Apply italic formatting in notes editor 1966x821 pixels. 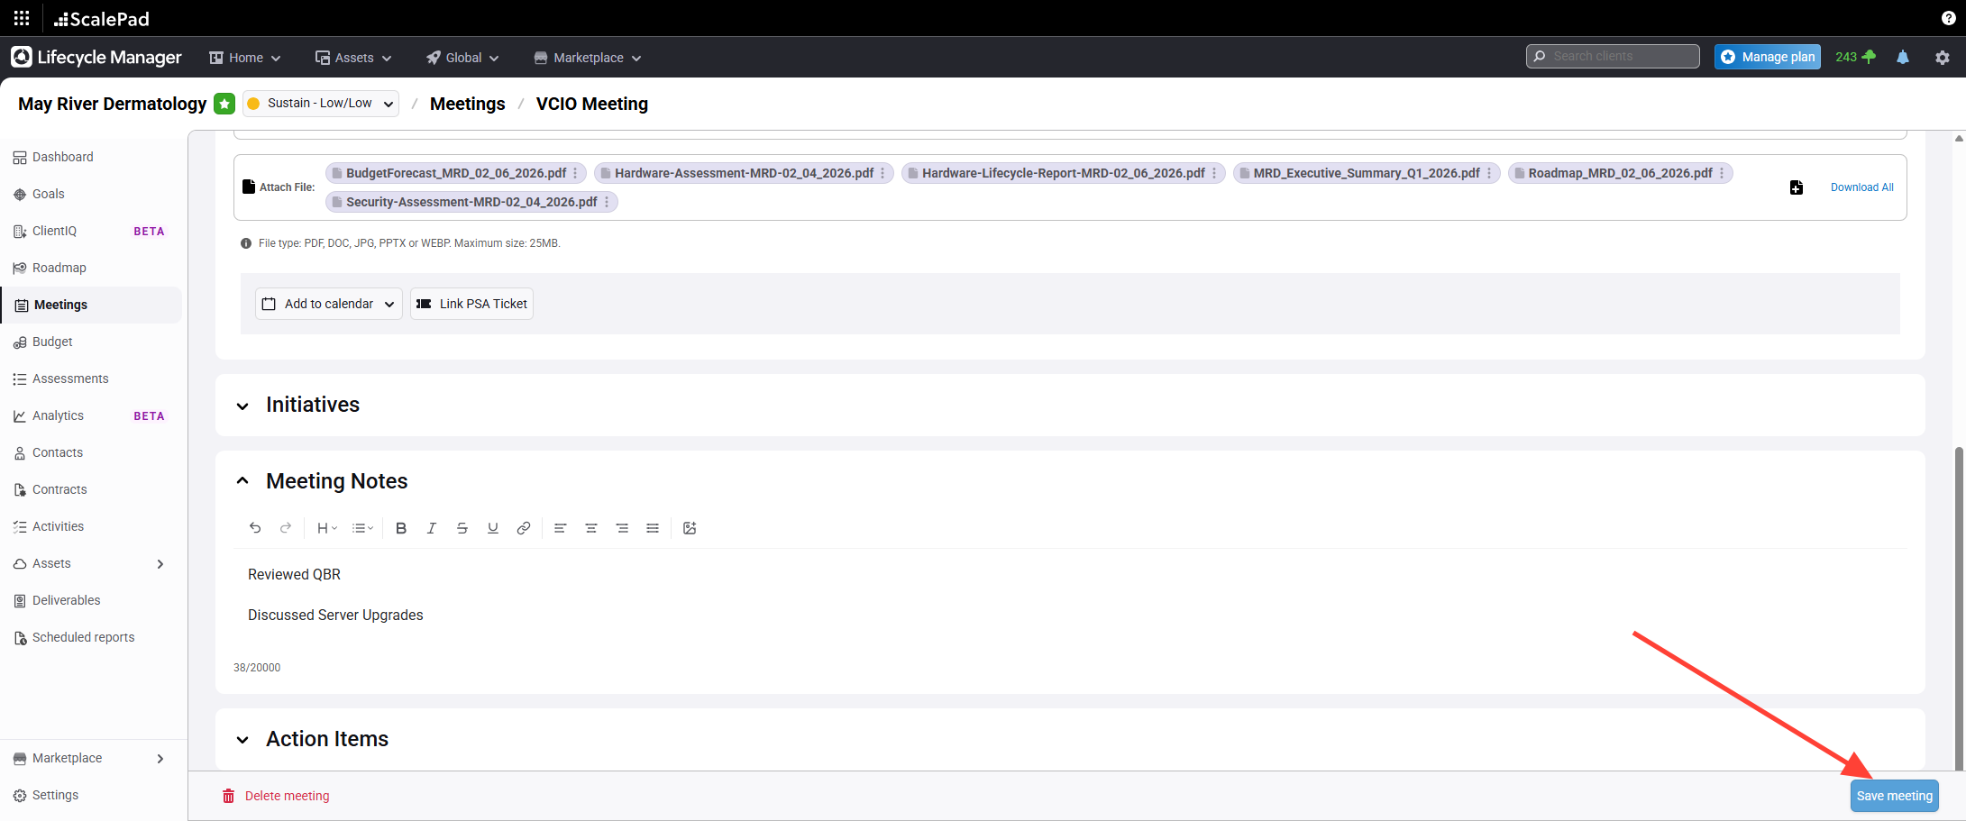point(432,528)
